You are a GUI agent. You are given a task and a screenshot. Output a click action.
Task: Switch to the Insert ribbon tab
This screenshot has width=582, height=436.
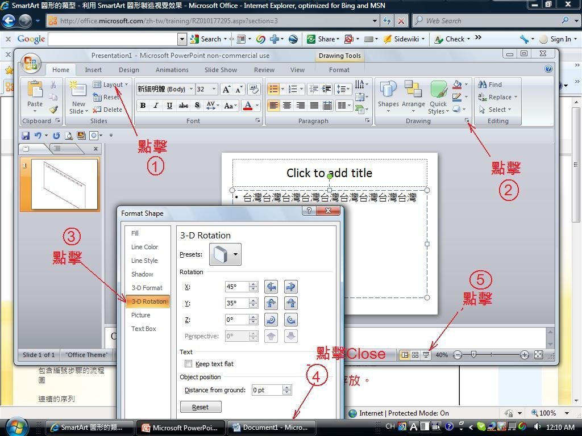(x=93, y=70)
